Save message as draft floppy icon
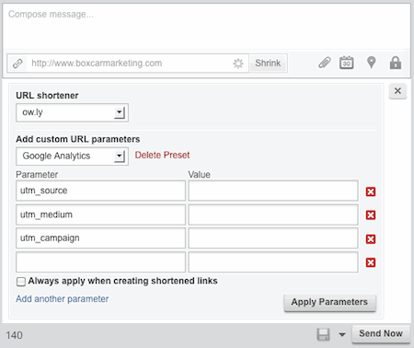Viewport: 414px width, 348px height. point(323,334)
